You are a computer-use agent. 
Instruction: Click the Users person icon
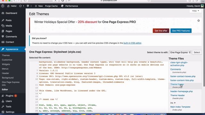pos(3,101)
